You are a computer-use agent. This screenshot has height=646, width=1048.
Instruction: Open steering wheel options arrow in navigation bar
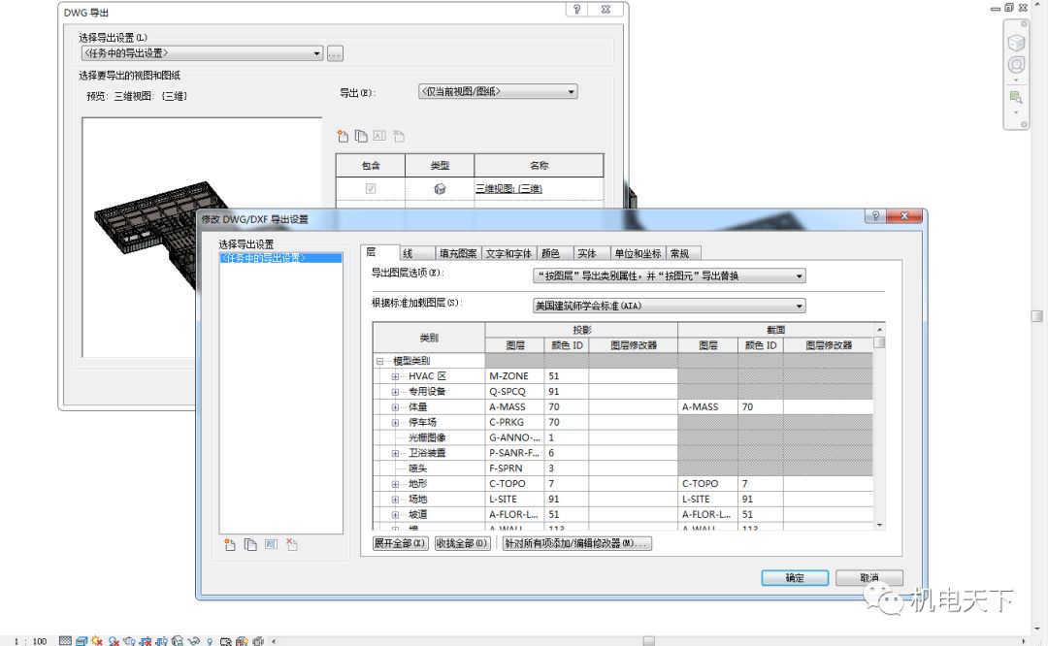click(x=1017, y=81)
